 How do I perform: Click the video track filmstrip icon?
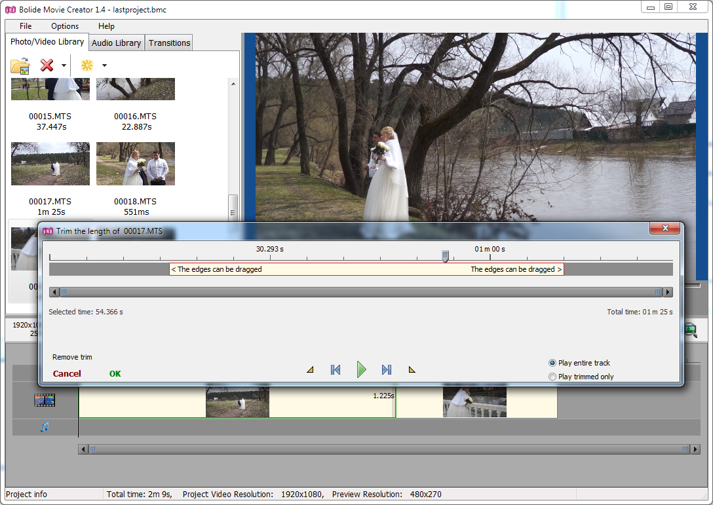[45, 400]
